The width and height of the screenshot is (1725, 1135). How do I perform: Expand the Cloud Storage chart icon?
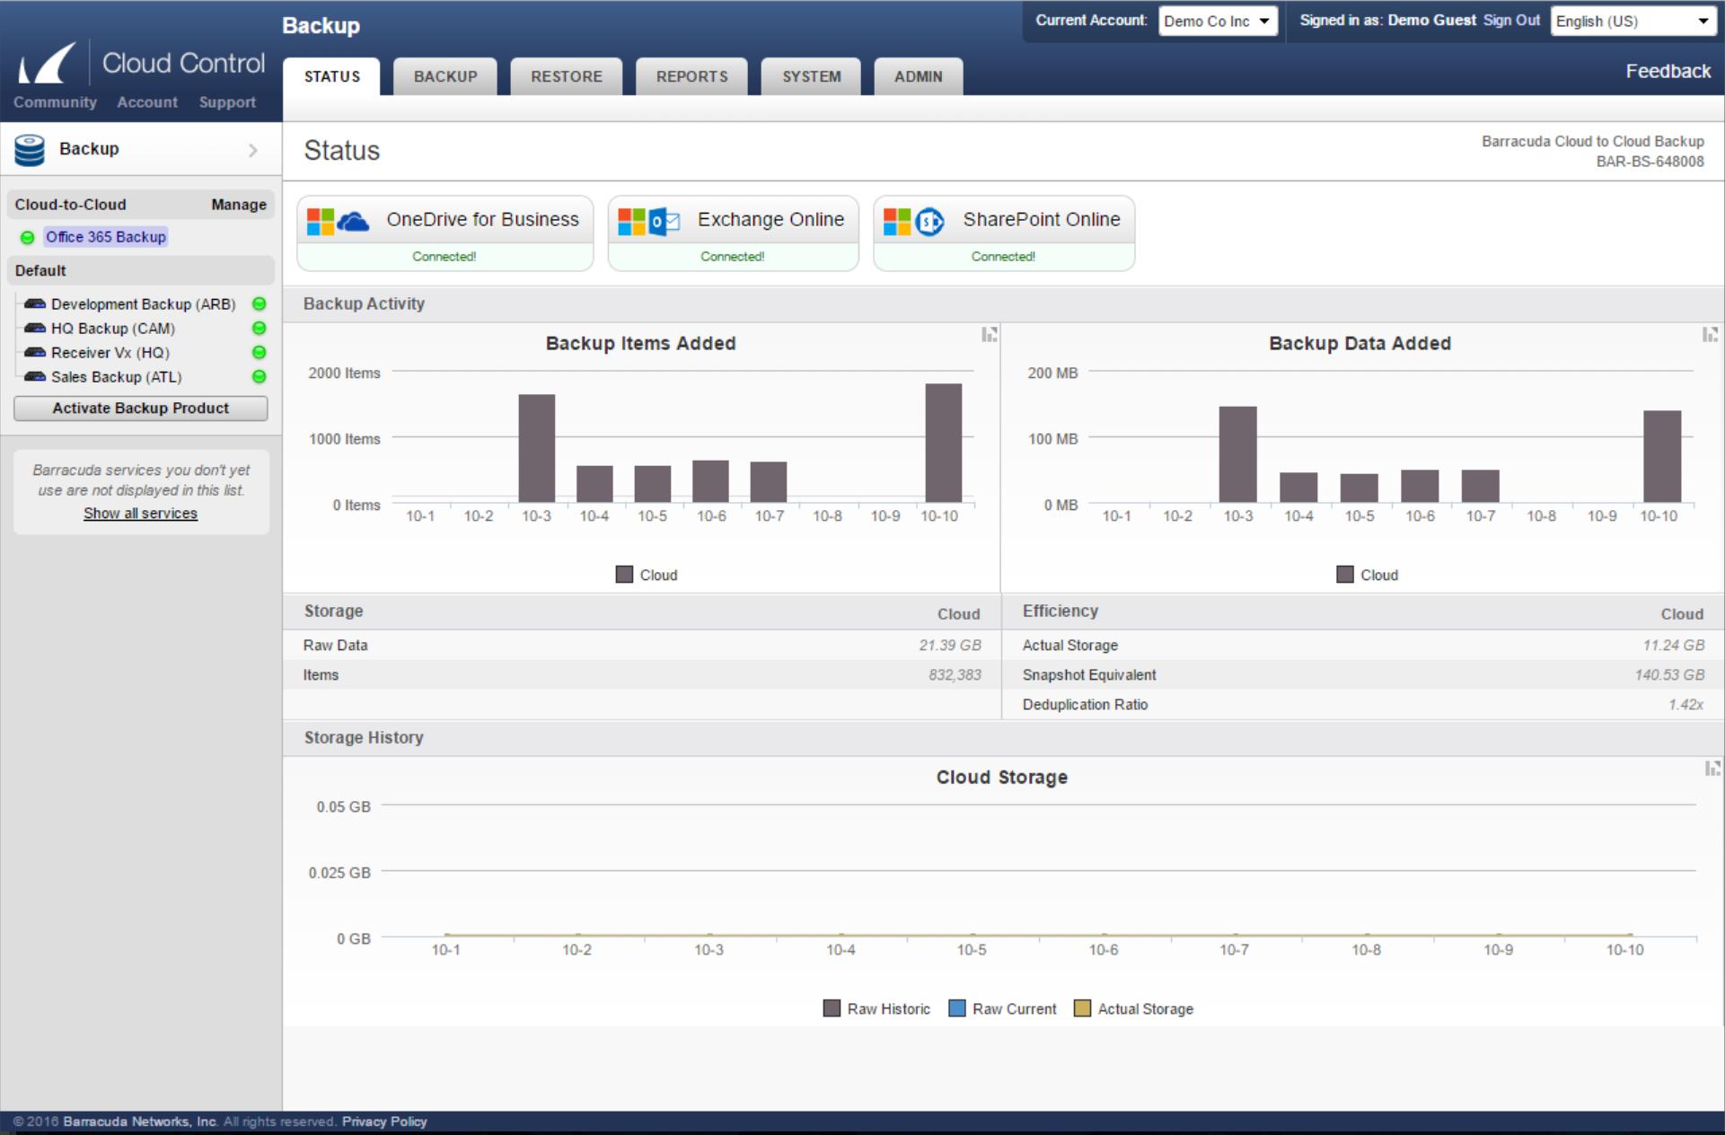(x=1712, y=769)
